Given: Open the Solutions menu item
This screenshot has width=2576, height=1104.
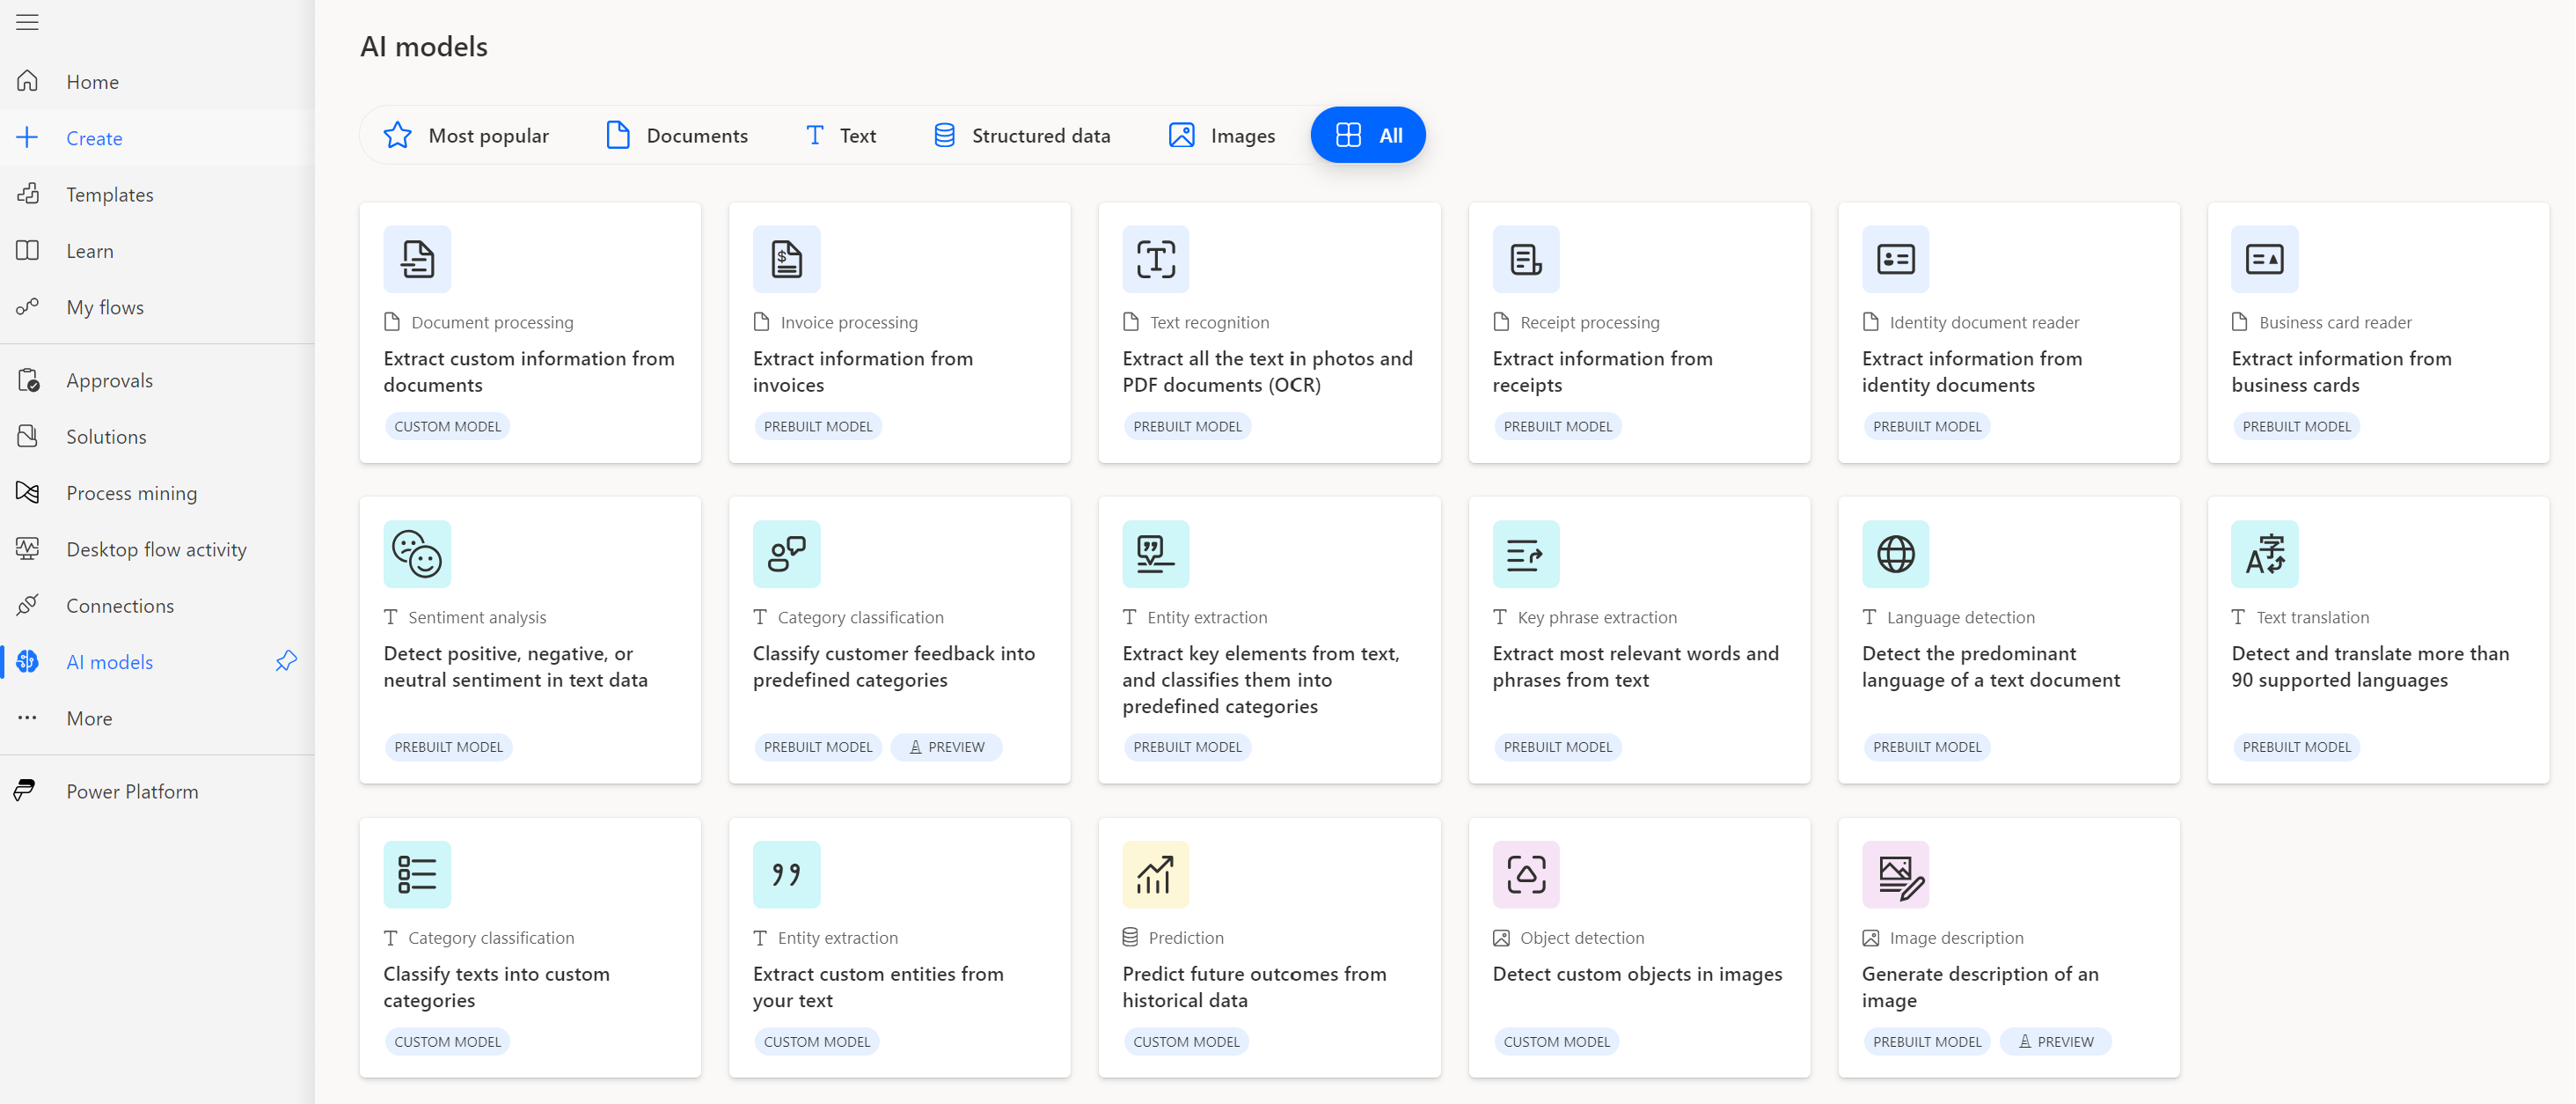Looking at the screenshot, I should pyautogui.click(x=106, y=436).
